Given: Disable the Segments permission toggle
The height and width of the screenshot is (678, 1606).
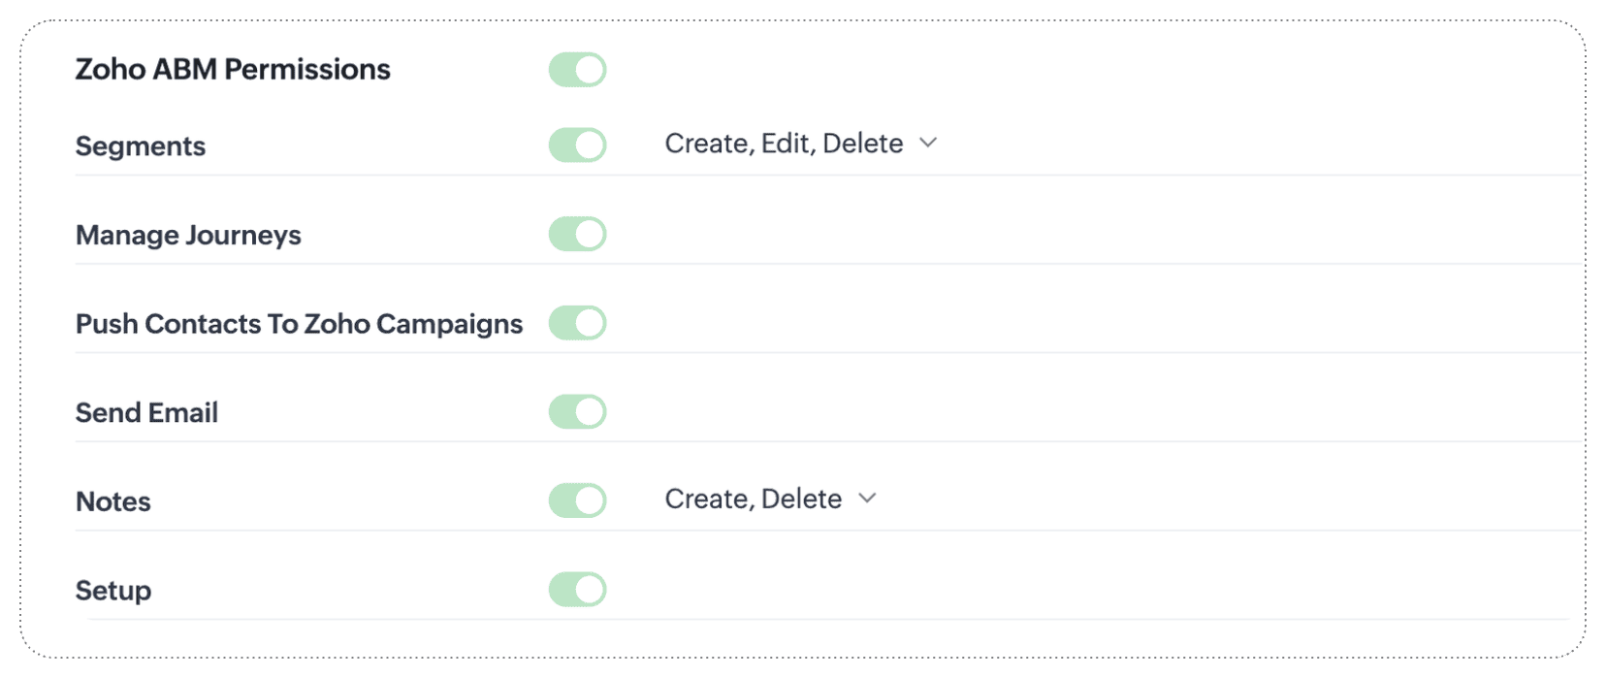Looking at the screenshot, I should pyautogui.click(x=577, y=145).
